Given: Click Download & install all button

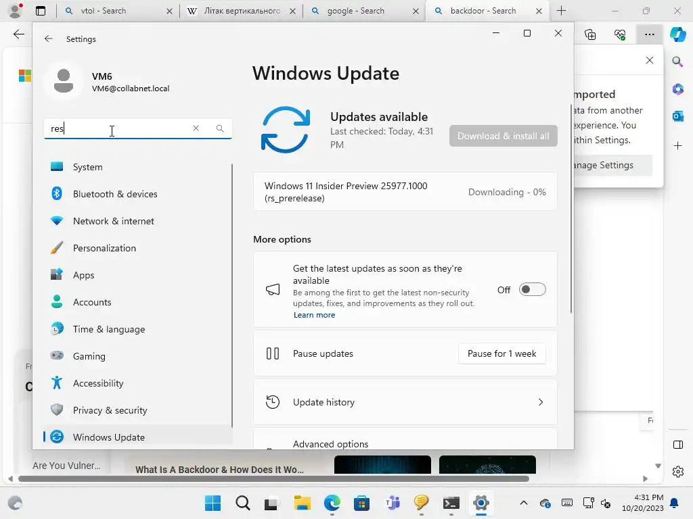Looking at the screenshot, I should point(503,136).
